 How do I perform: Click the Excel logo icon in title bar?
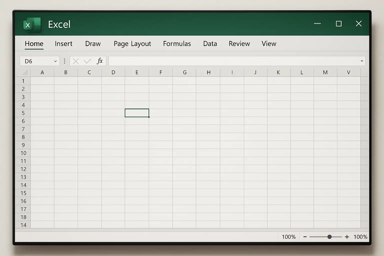[32, 25]
